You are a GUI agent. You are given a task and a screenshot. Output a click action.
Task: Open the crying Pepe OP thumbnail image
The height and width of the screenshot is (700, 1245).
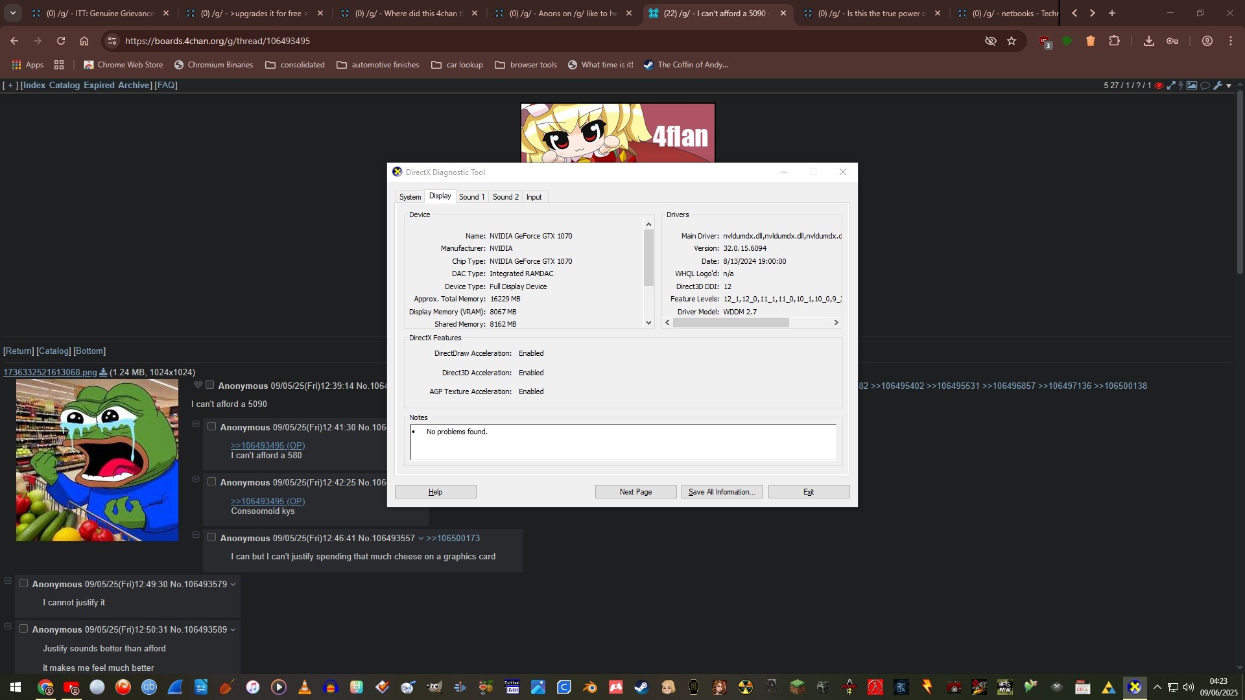click(x=97, y=461)
